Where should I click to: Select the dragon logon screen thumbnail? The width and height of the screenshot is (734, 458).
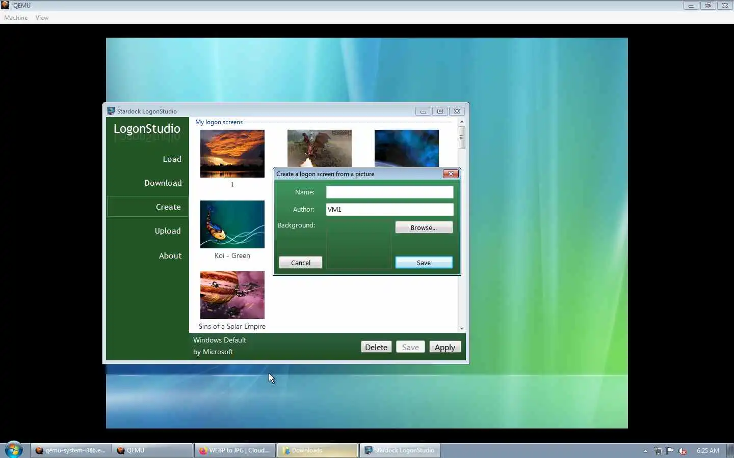tap(319, 148)
